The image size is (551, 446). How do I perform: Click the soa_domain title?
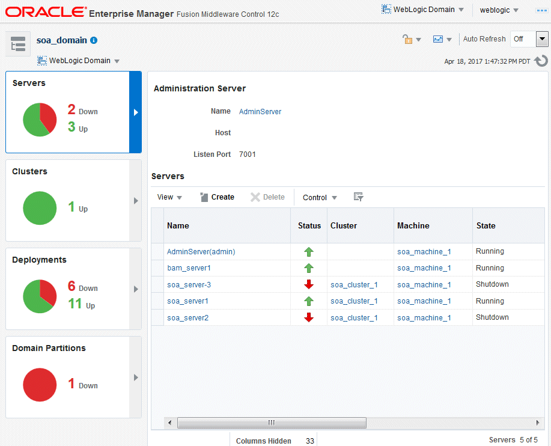(62, 40)
